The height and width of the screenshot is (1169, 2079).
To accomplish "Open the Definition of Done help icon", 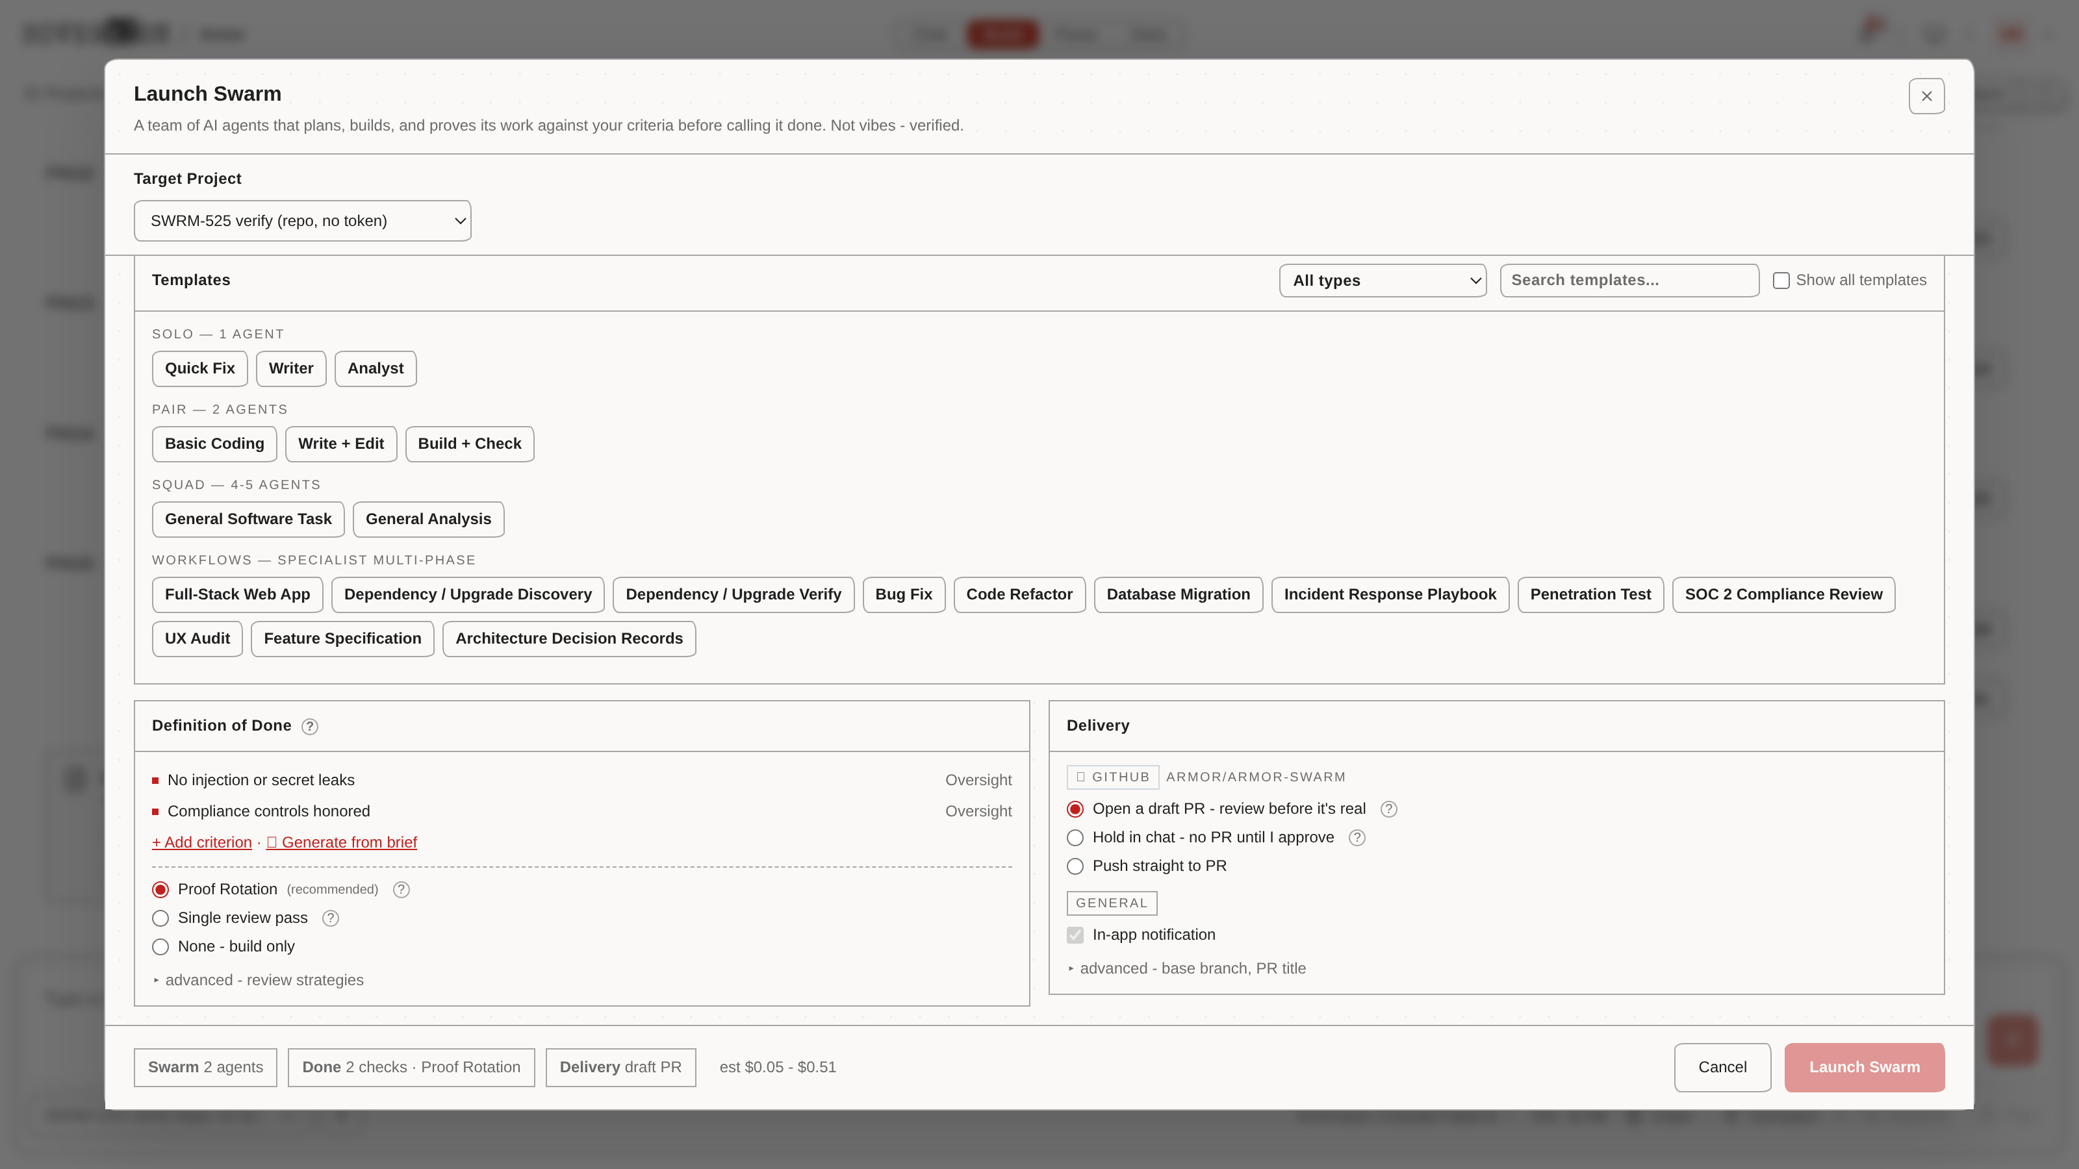I will click(x=310, y=726).
